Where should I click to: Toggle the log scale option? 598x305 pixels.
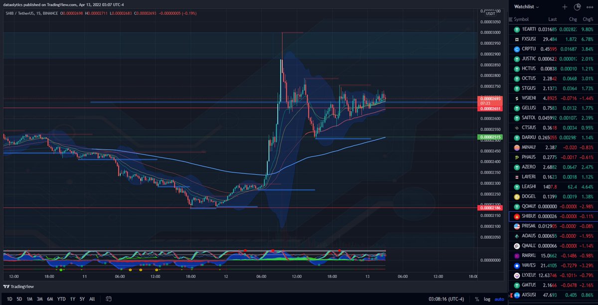[487, 299]
